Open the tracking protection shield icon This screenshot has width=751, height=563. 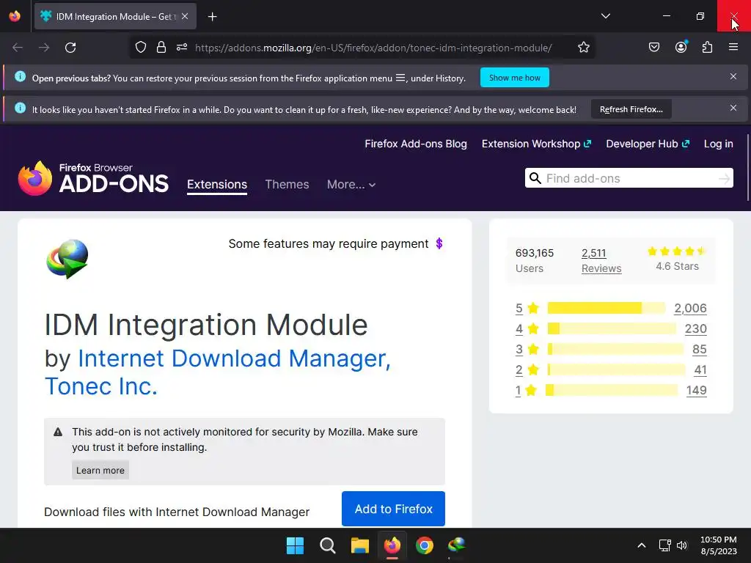(x=140, y=48)
